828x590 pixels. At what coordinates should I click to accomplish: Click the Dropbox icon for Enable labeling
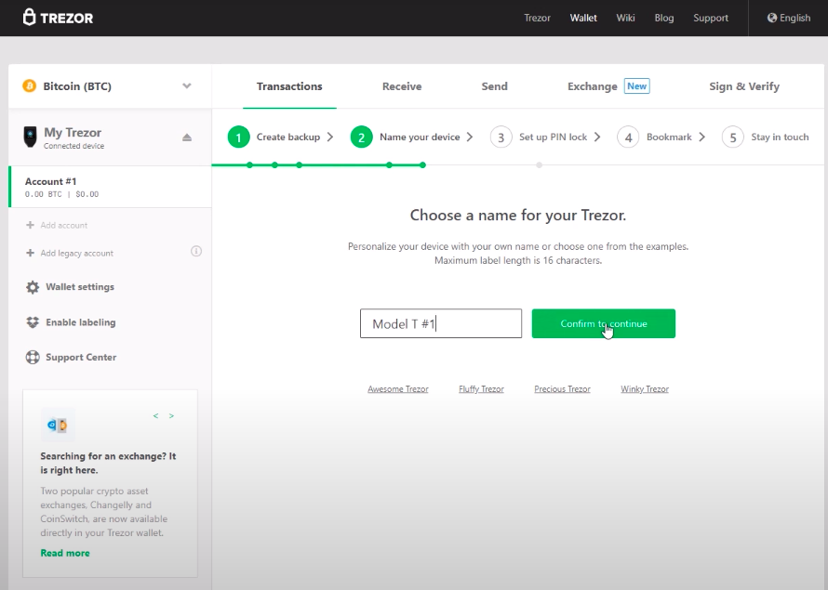pyautogui.click(x=33, y=322)
